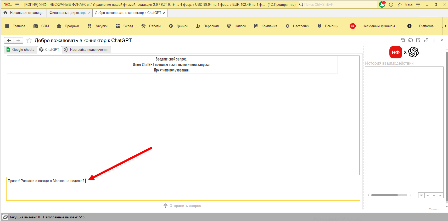Open the Деньги section in menu
The image size is (448, 221).
click(x=178, y=26)
